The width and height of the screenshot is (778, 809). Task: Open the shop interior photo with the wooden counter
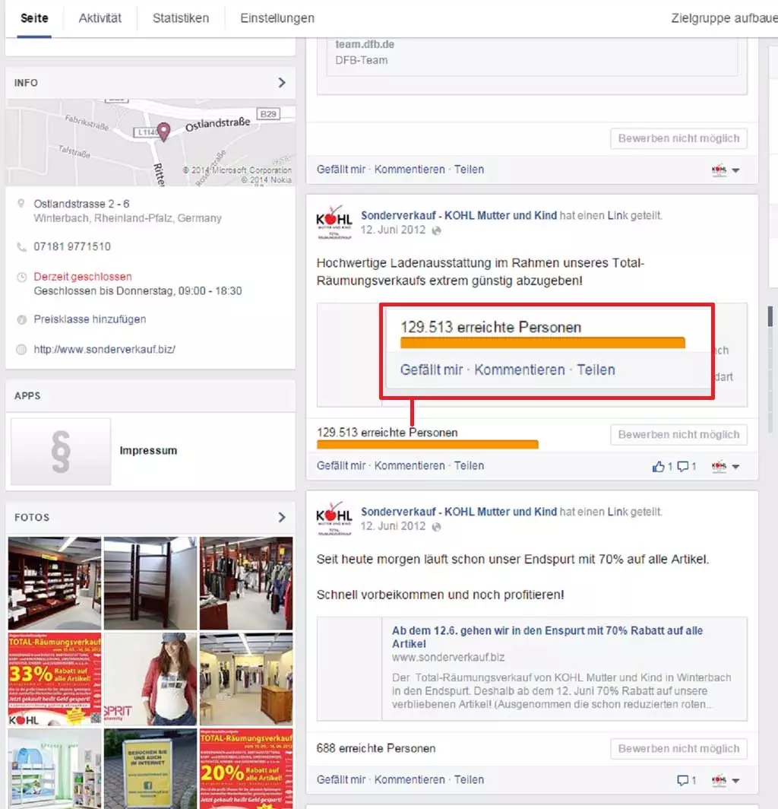246,679
